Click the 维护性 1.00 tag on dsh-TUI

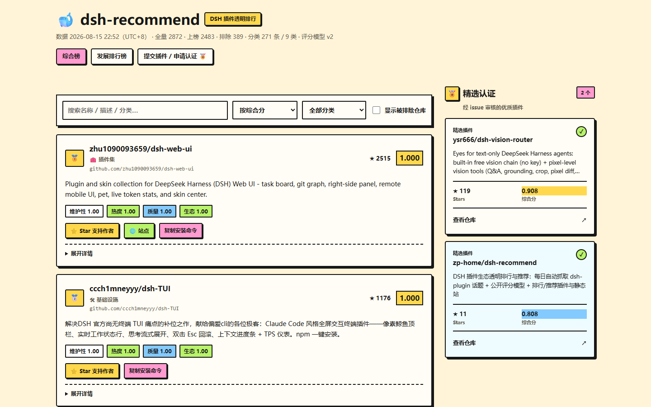click(x=85, y=351)
